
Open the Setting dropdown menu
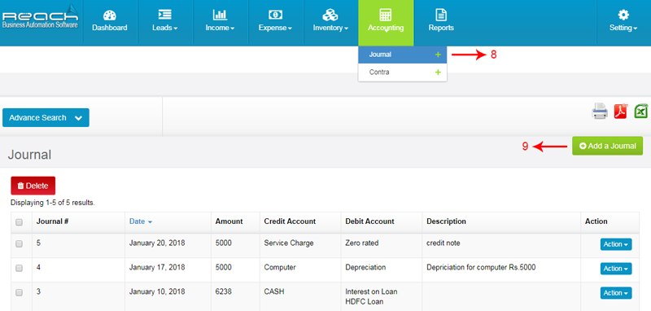pos(623,22)
